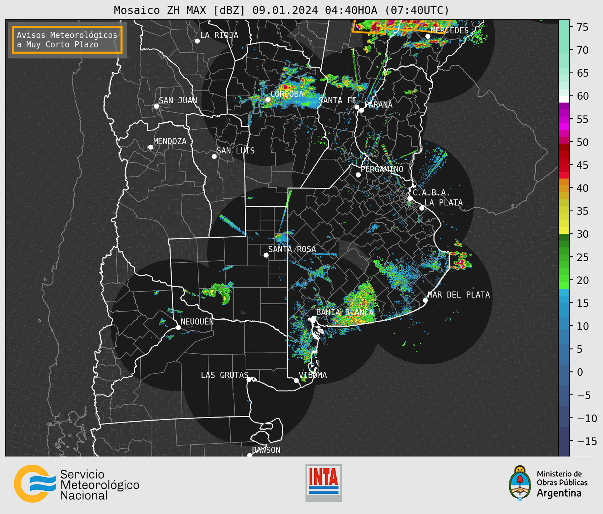Click the PERGAMINO city marker dot
Screen dimensions: 603x514
pos(358,175)
